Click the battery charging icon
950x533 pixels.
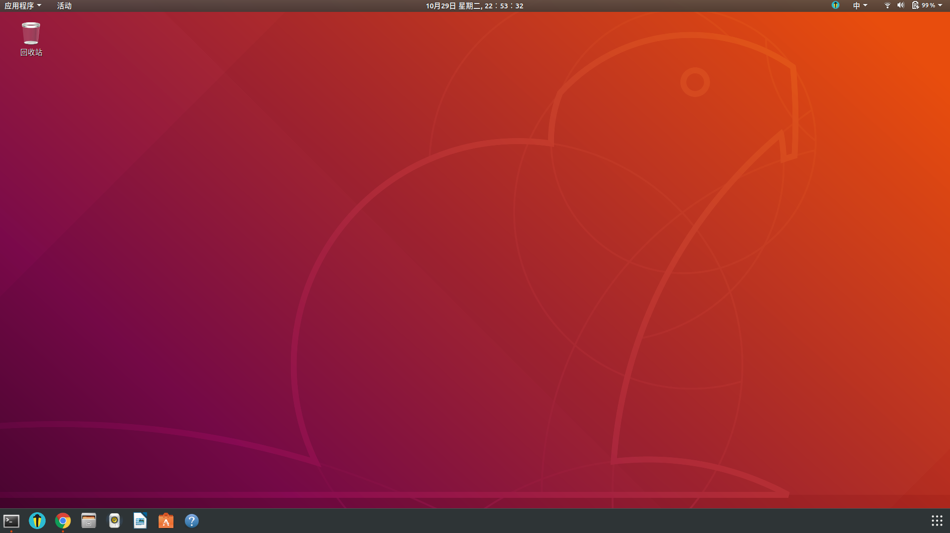pos(915,5)
